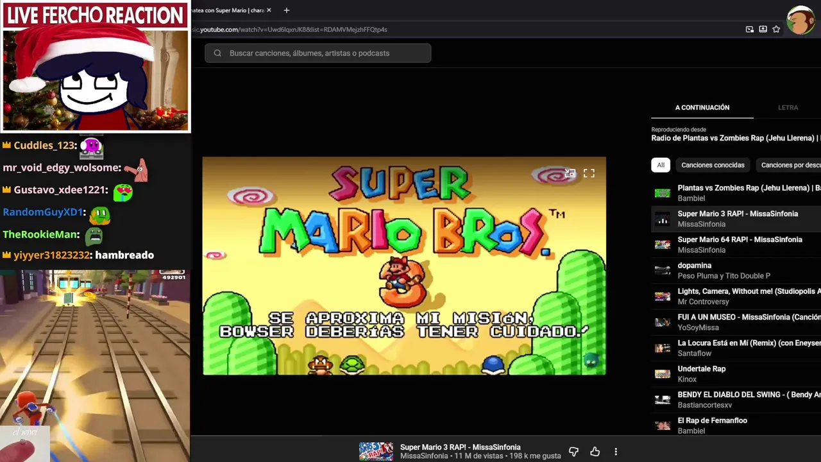Click the player bar album thumbnail
821x462 pixels.
[376, 451]
